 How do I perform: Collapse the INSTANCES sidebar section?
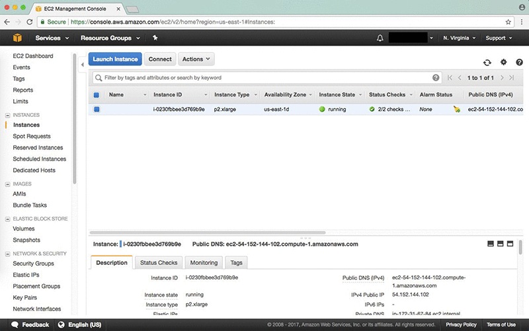7,115
